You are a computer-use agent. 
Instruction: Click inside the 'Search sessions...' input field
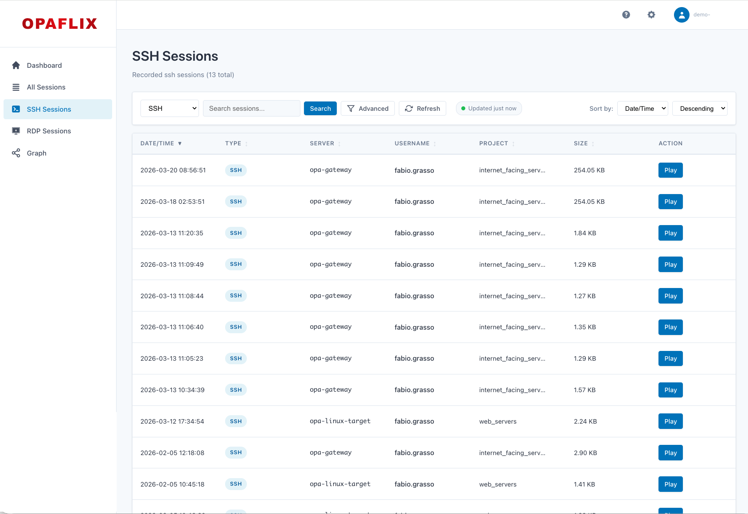click(251, 108)
